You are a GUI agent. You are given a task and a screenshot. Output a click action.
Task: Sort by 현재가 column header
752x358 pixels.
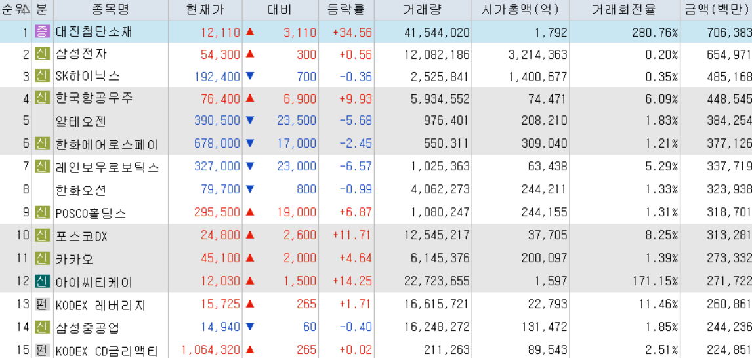click(205, 10)
